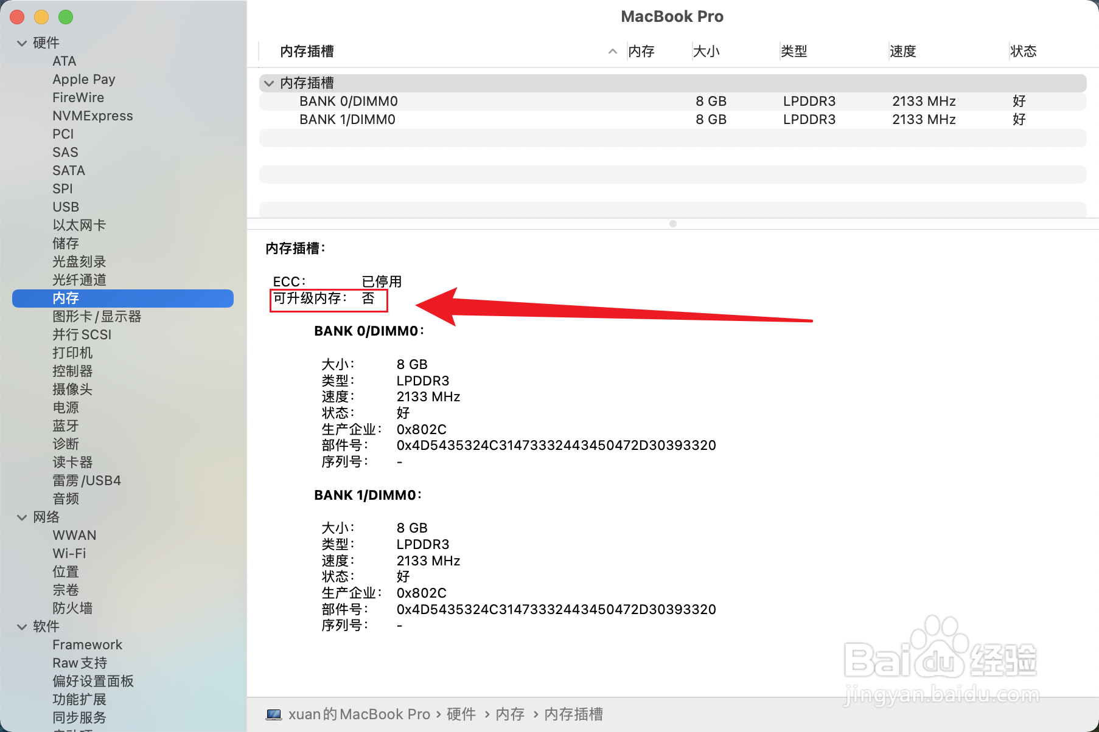This screenshot has height=732, width=1099.
Task: Open 图形卡/显示器 in the sidebar
Action: point(97,317)
